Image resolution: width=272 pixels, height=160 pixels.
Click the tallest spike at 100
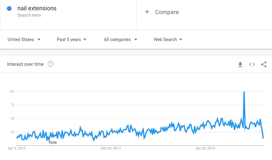[x=244, y=92]
